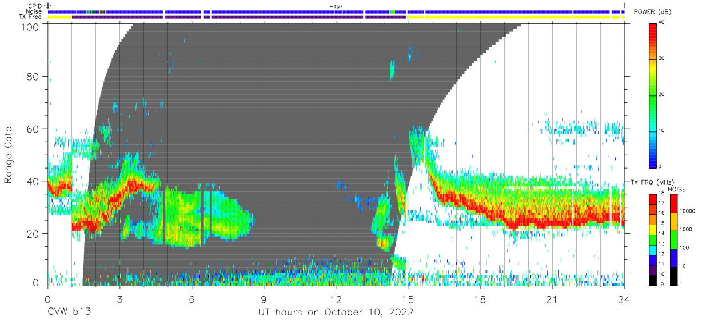Click the 9 label on the TX FRQ colorbar
The image size is (702, 324).
coord(661,284)
